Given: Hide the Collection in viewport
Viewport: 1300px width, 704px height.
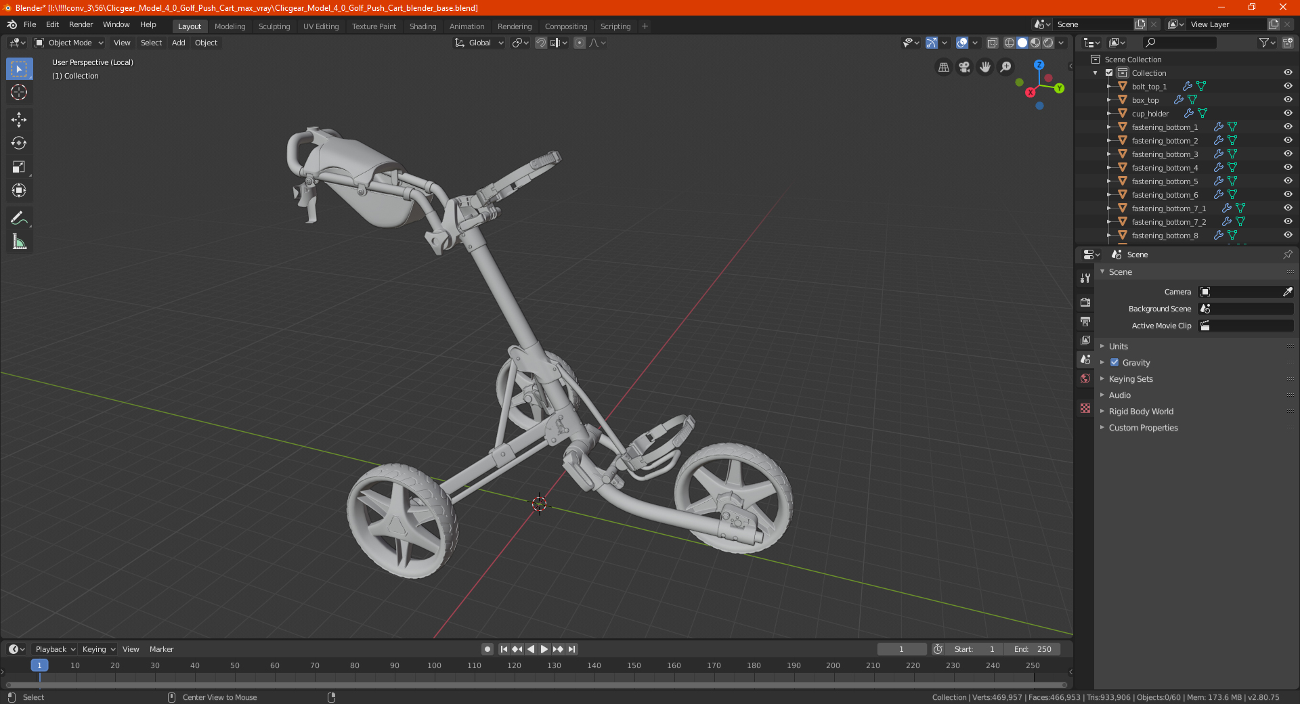Looking at the screenshot, I should 1288,72.
